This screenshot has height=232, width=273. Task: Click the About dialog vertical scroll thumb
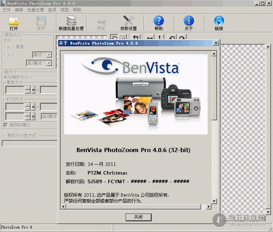pos(214,88)
